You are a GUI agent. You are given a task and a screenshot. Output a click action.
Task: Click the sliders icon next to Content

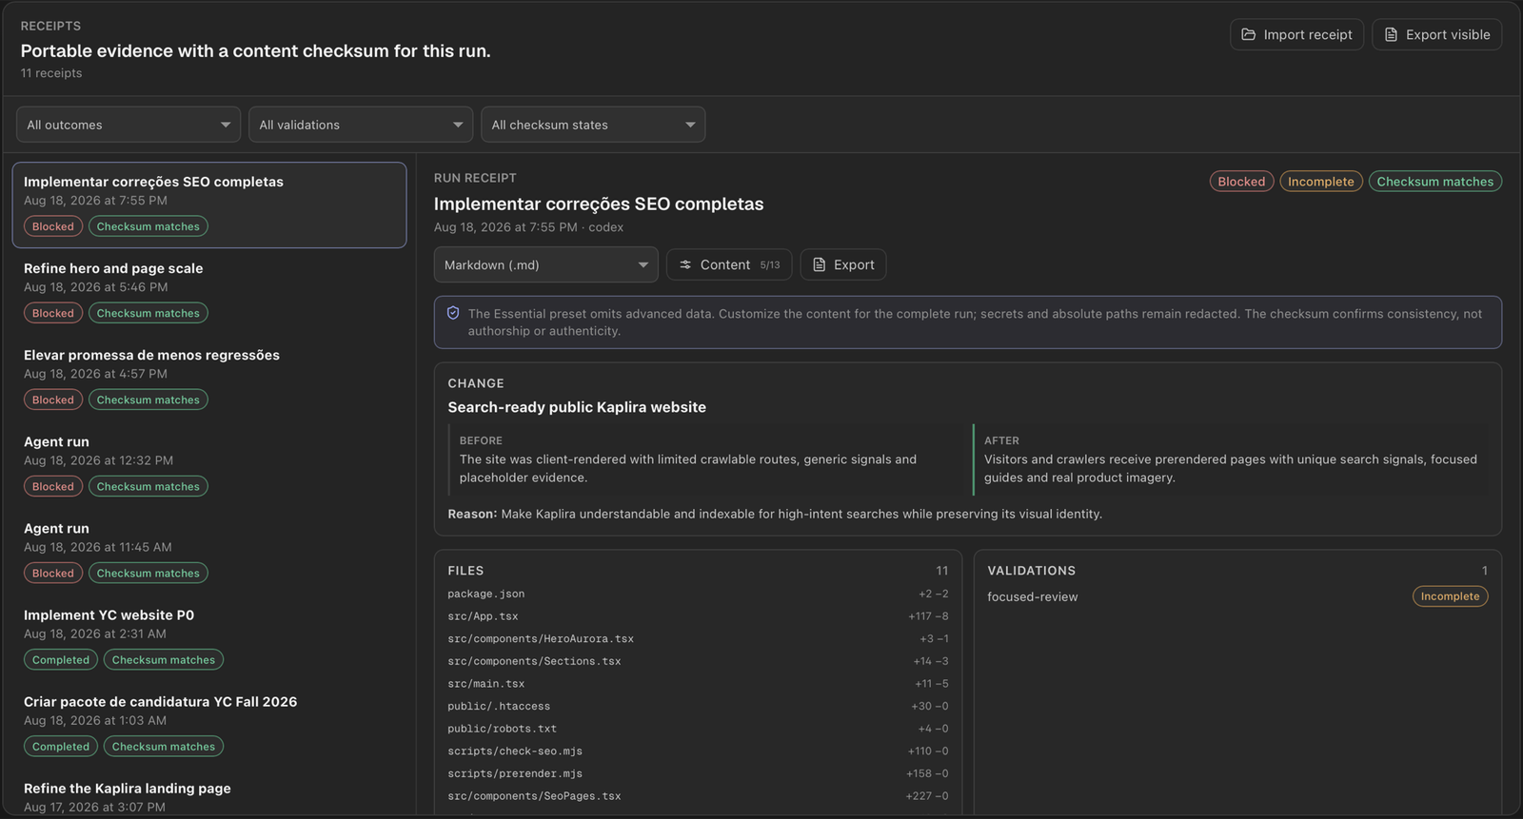[685, 264]
